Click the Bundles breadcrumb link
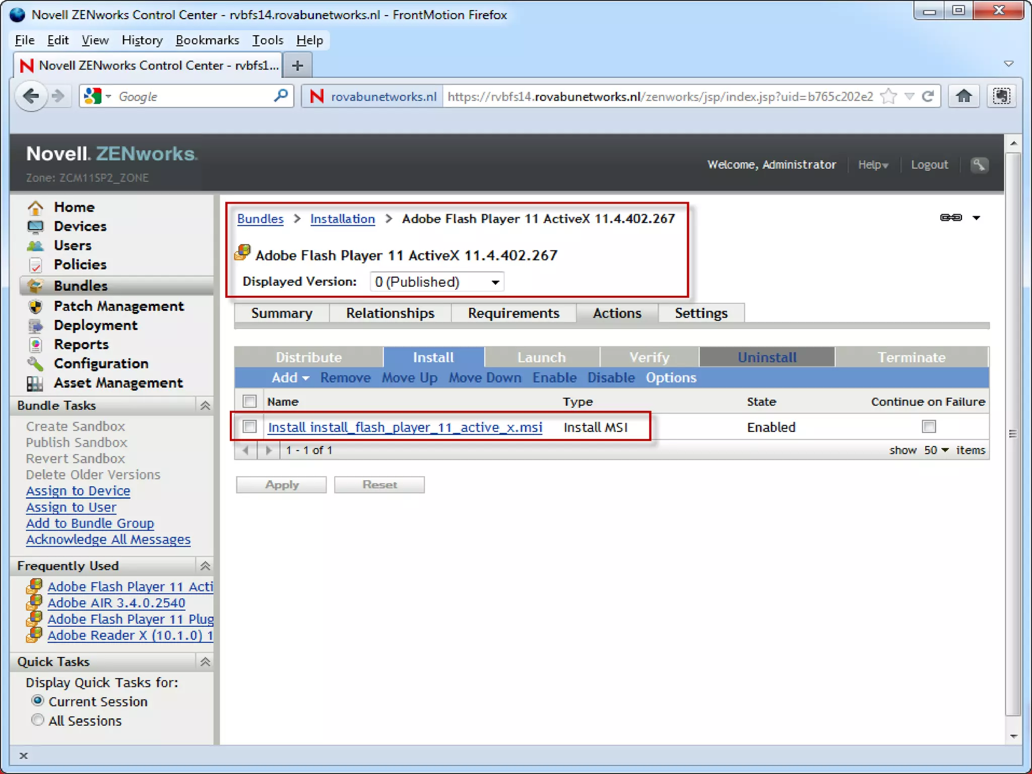This screenshot has width=1032, height=774. coord(261,219)
